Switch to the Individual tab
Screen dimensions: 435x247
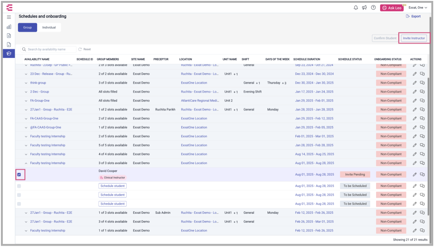click(49, 27)
